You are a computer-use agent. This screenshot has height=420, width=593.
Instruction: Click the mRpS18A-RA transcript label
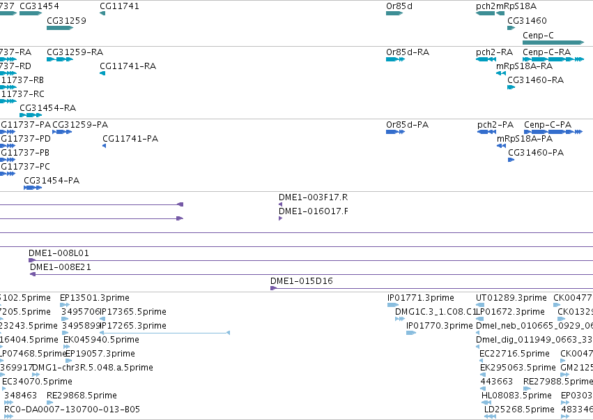(524, 66)
